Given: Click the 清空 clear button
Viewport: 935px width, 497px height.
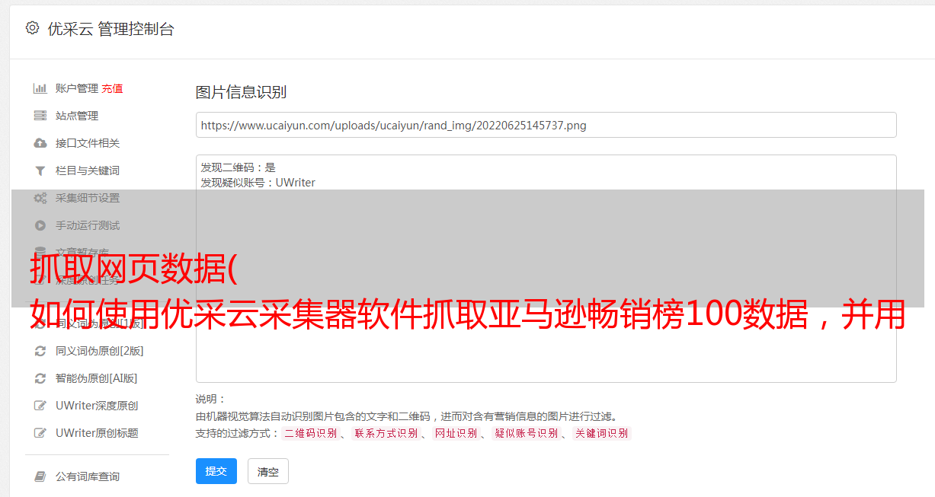Looking at the screenshot, I should click(268, 471).
